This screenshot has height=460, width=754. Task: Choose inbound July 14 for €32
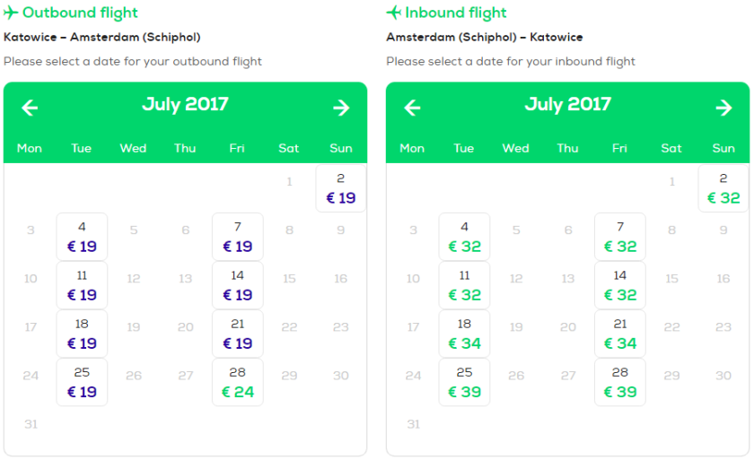(x=619, y=285)
